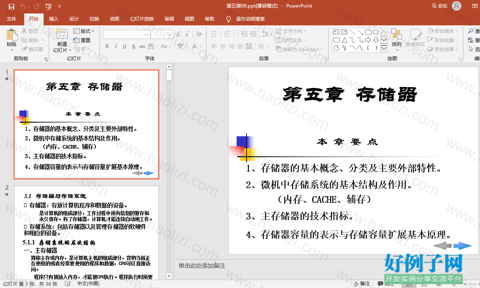The image size is (480, 288).
Task: Open the 动画 (Animations) tab
Action: (x=115, y=19)
